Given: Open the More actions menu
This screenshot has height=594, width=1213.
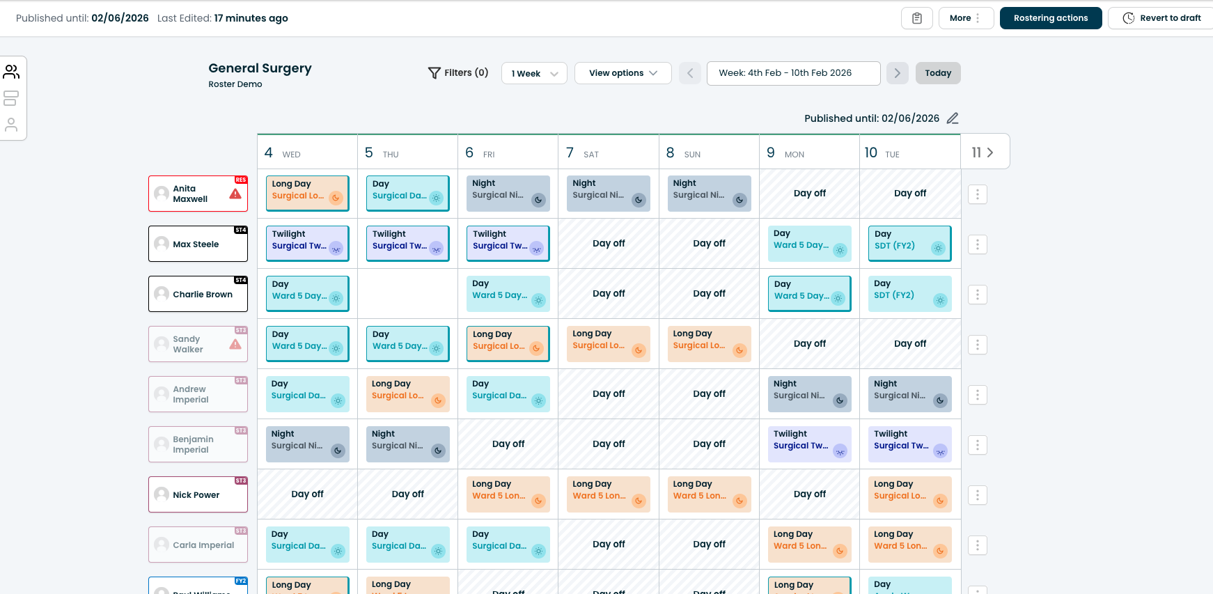Looking at the screenshot, I should pyautogui.click(x=966, y=18).
